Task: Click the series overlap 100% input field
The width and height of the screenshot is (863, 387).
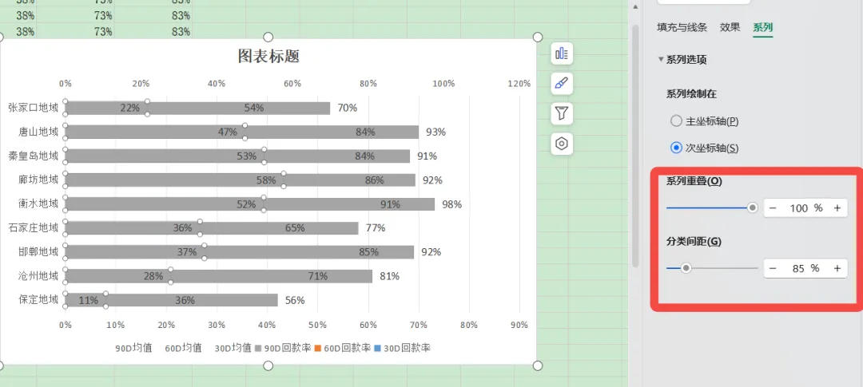Action: pyautogui.click(x=804, y=207)
